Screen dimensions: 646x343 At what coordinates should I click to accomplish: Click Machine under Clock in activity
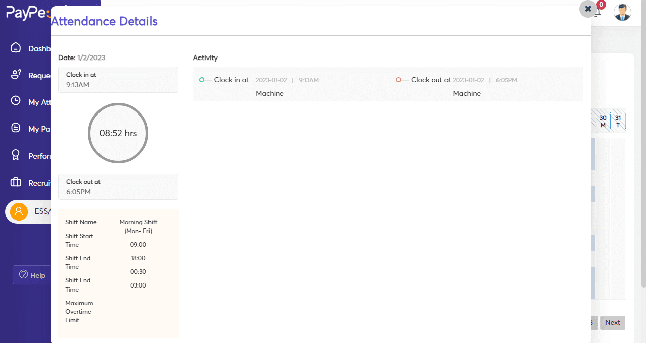coord(270,93)
